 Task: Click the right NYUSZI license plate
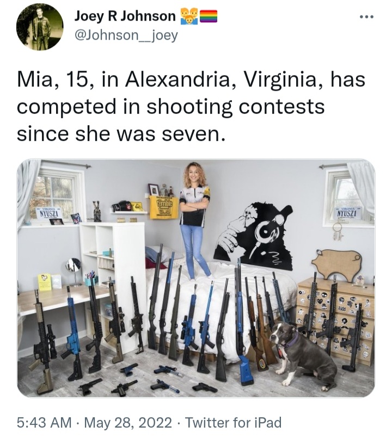[x=346, y=213]
